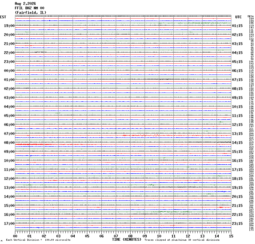The height and width of the screenshot is (244, 255).
Task: Click the 14:15 UTC row label
Action: pos(237,143)
